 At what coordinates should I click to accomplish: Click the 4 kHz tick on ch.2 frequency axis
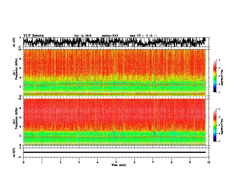click(20, 127)
